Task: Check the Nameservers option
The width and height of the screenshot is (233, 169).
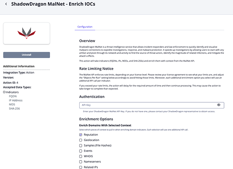Action: [x=81, y=162]
